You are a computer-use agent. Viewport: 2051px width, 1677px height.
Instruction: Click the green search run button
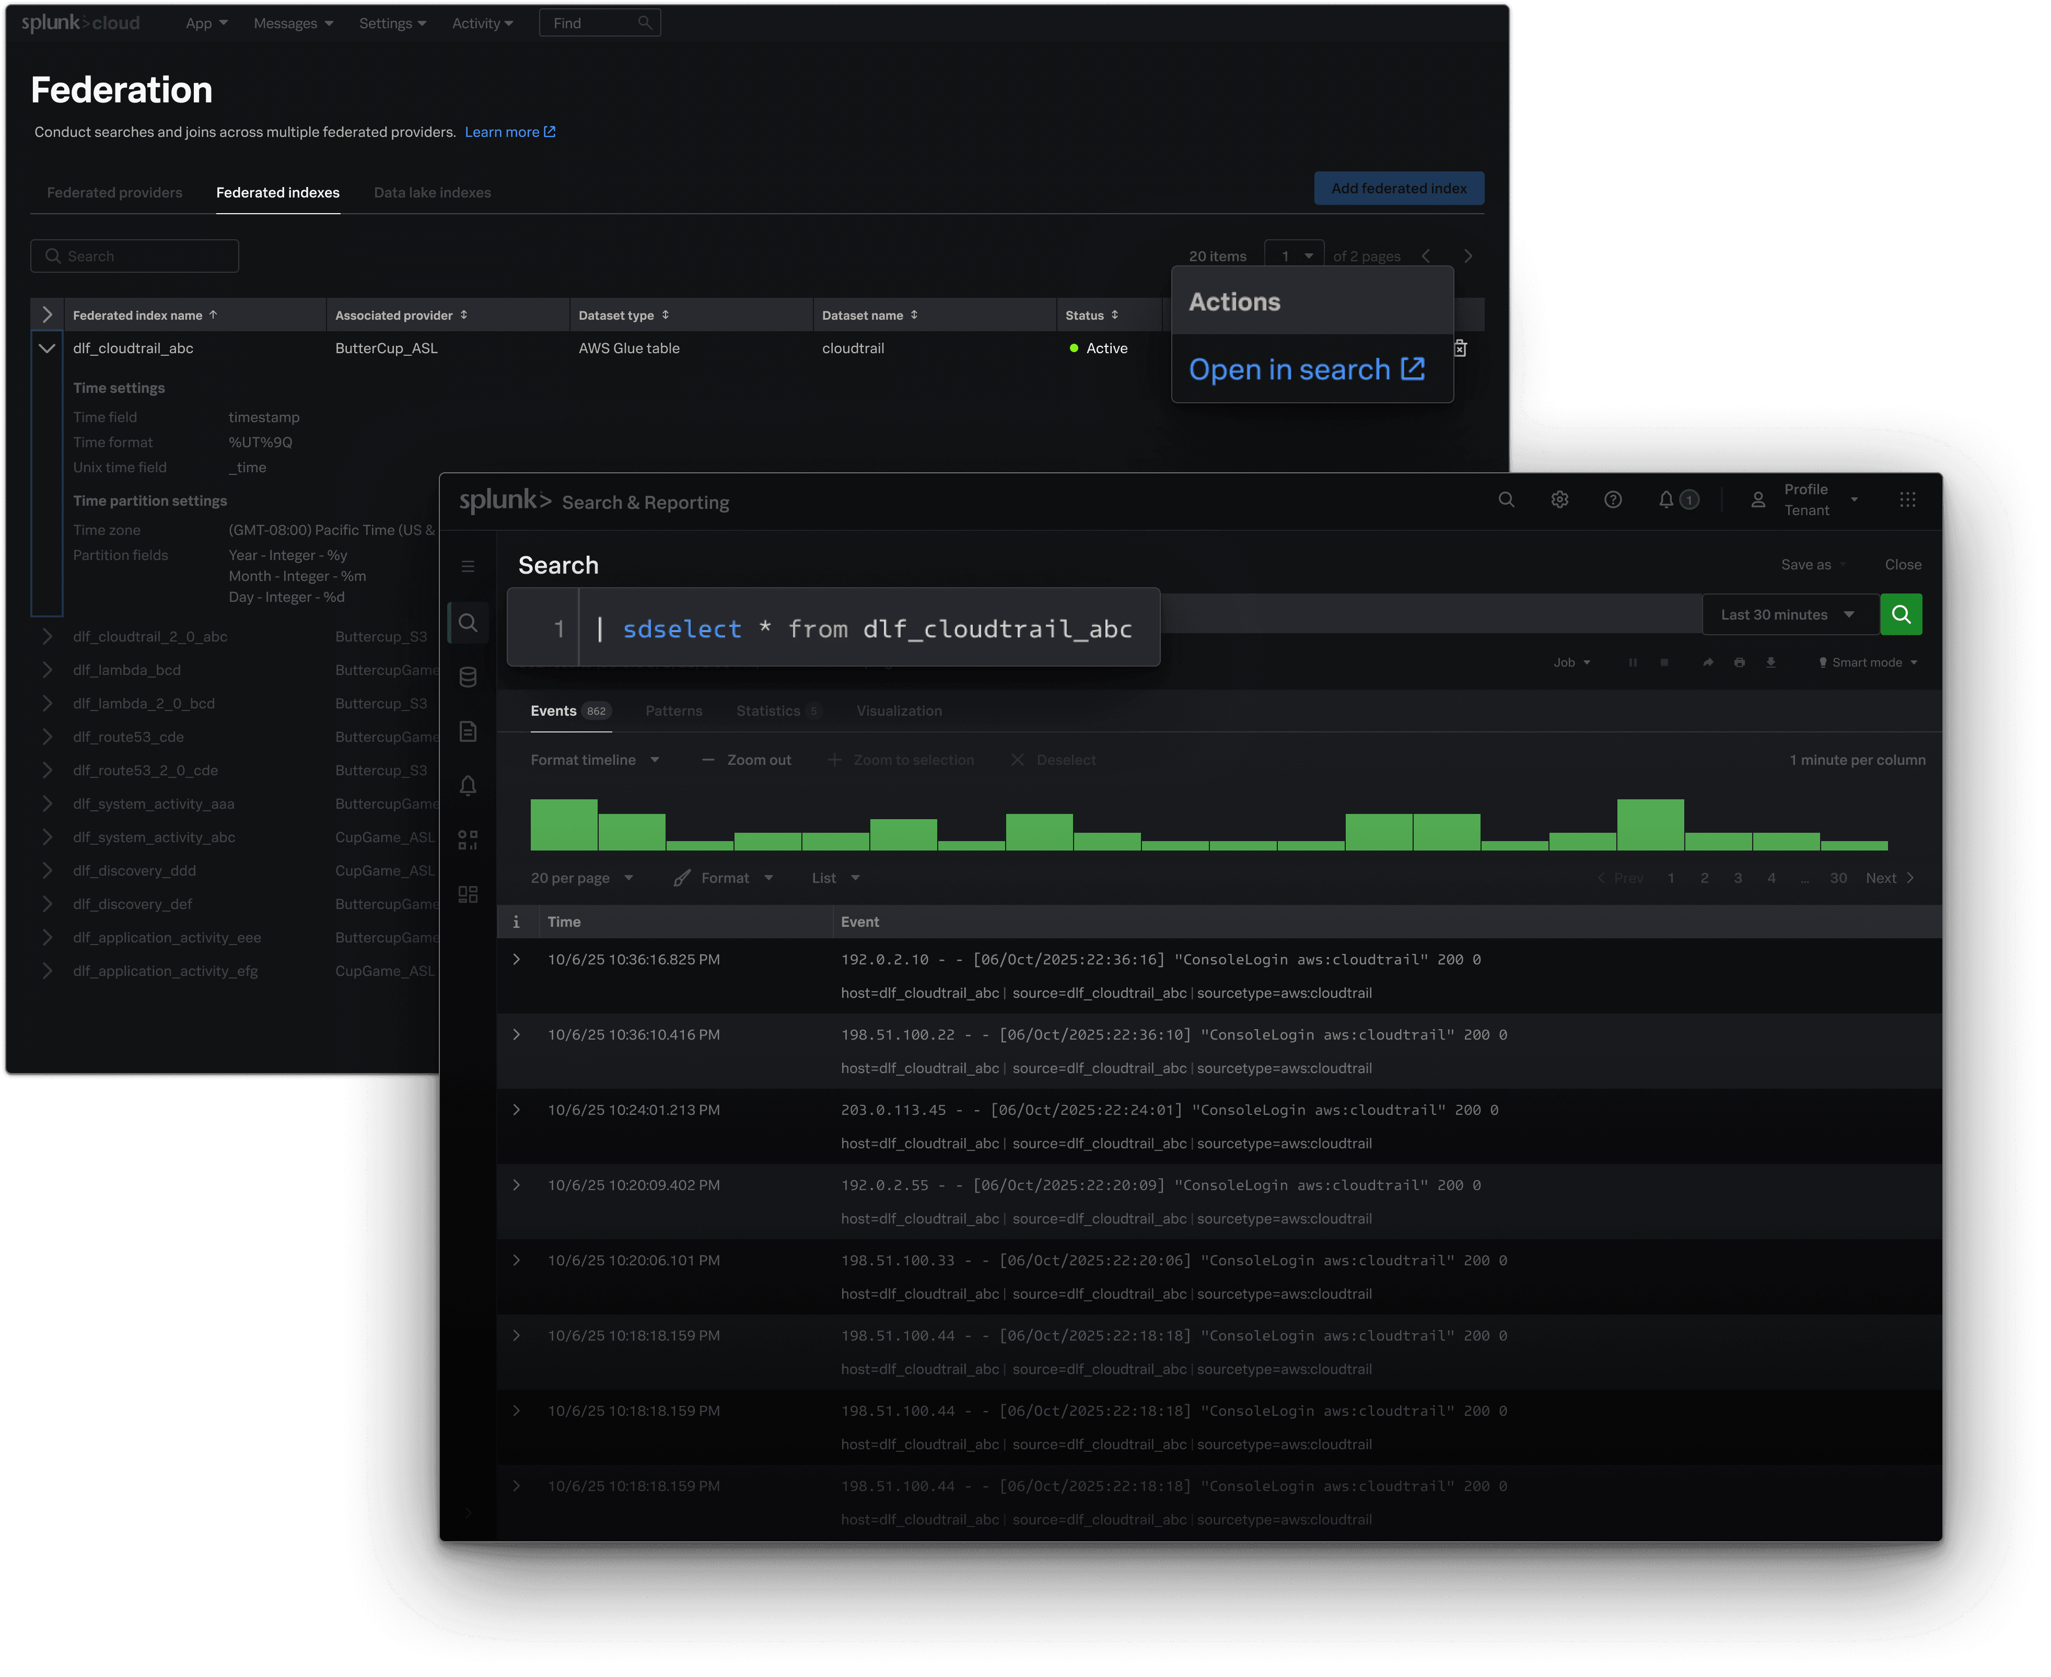click(1901, 614)
